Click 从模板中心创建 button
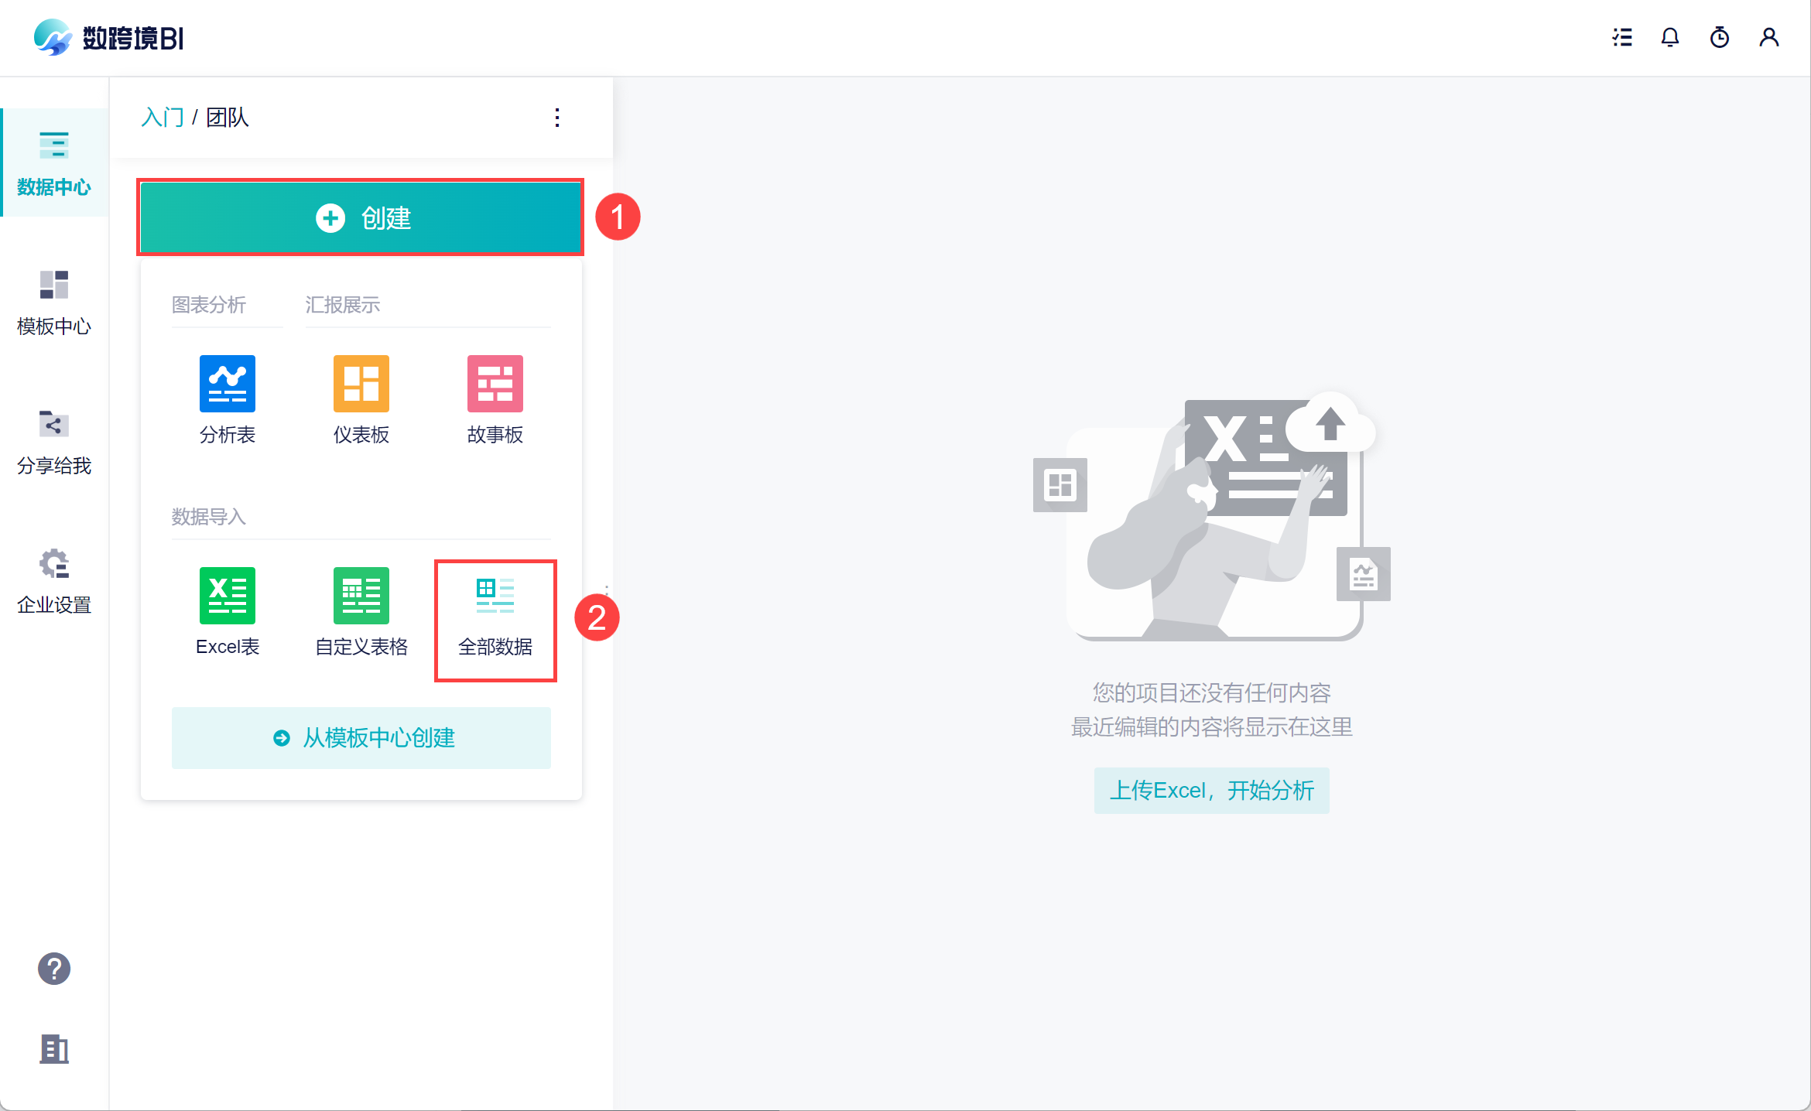Screen dimensions: 1811x1111 point(361,738)
